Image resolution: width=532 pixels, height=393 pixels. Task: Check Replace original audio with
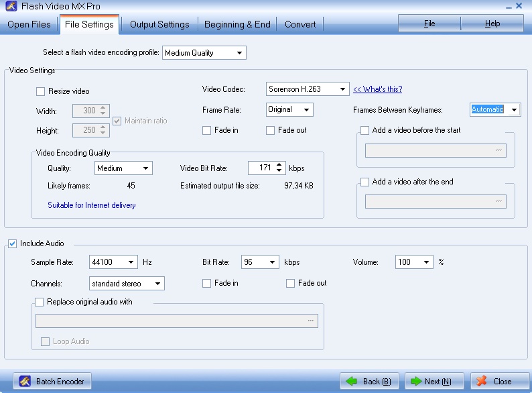click(40, 302)
